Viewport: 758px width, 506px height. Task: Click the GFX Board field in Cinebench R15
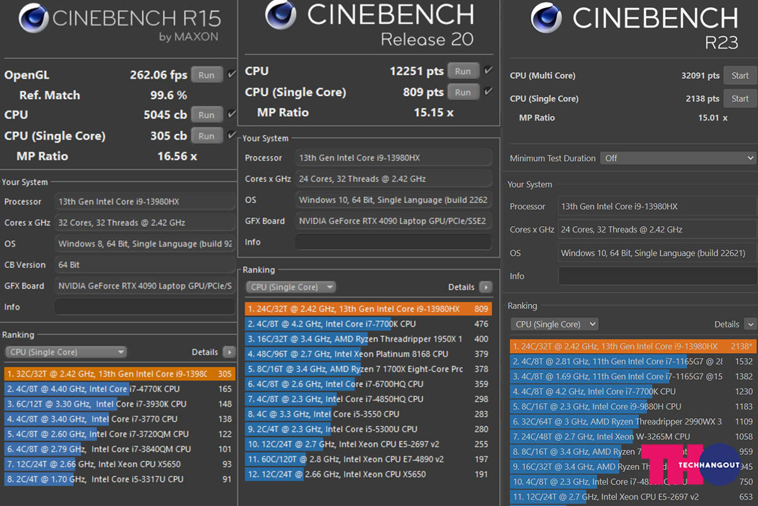click(x=145, y=286)
